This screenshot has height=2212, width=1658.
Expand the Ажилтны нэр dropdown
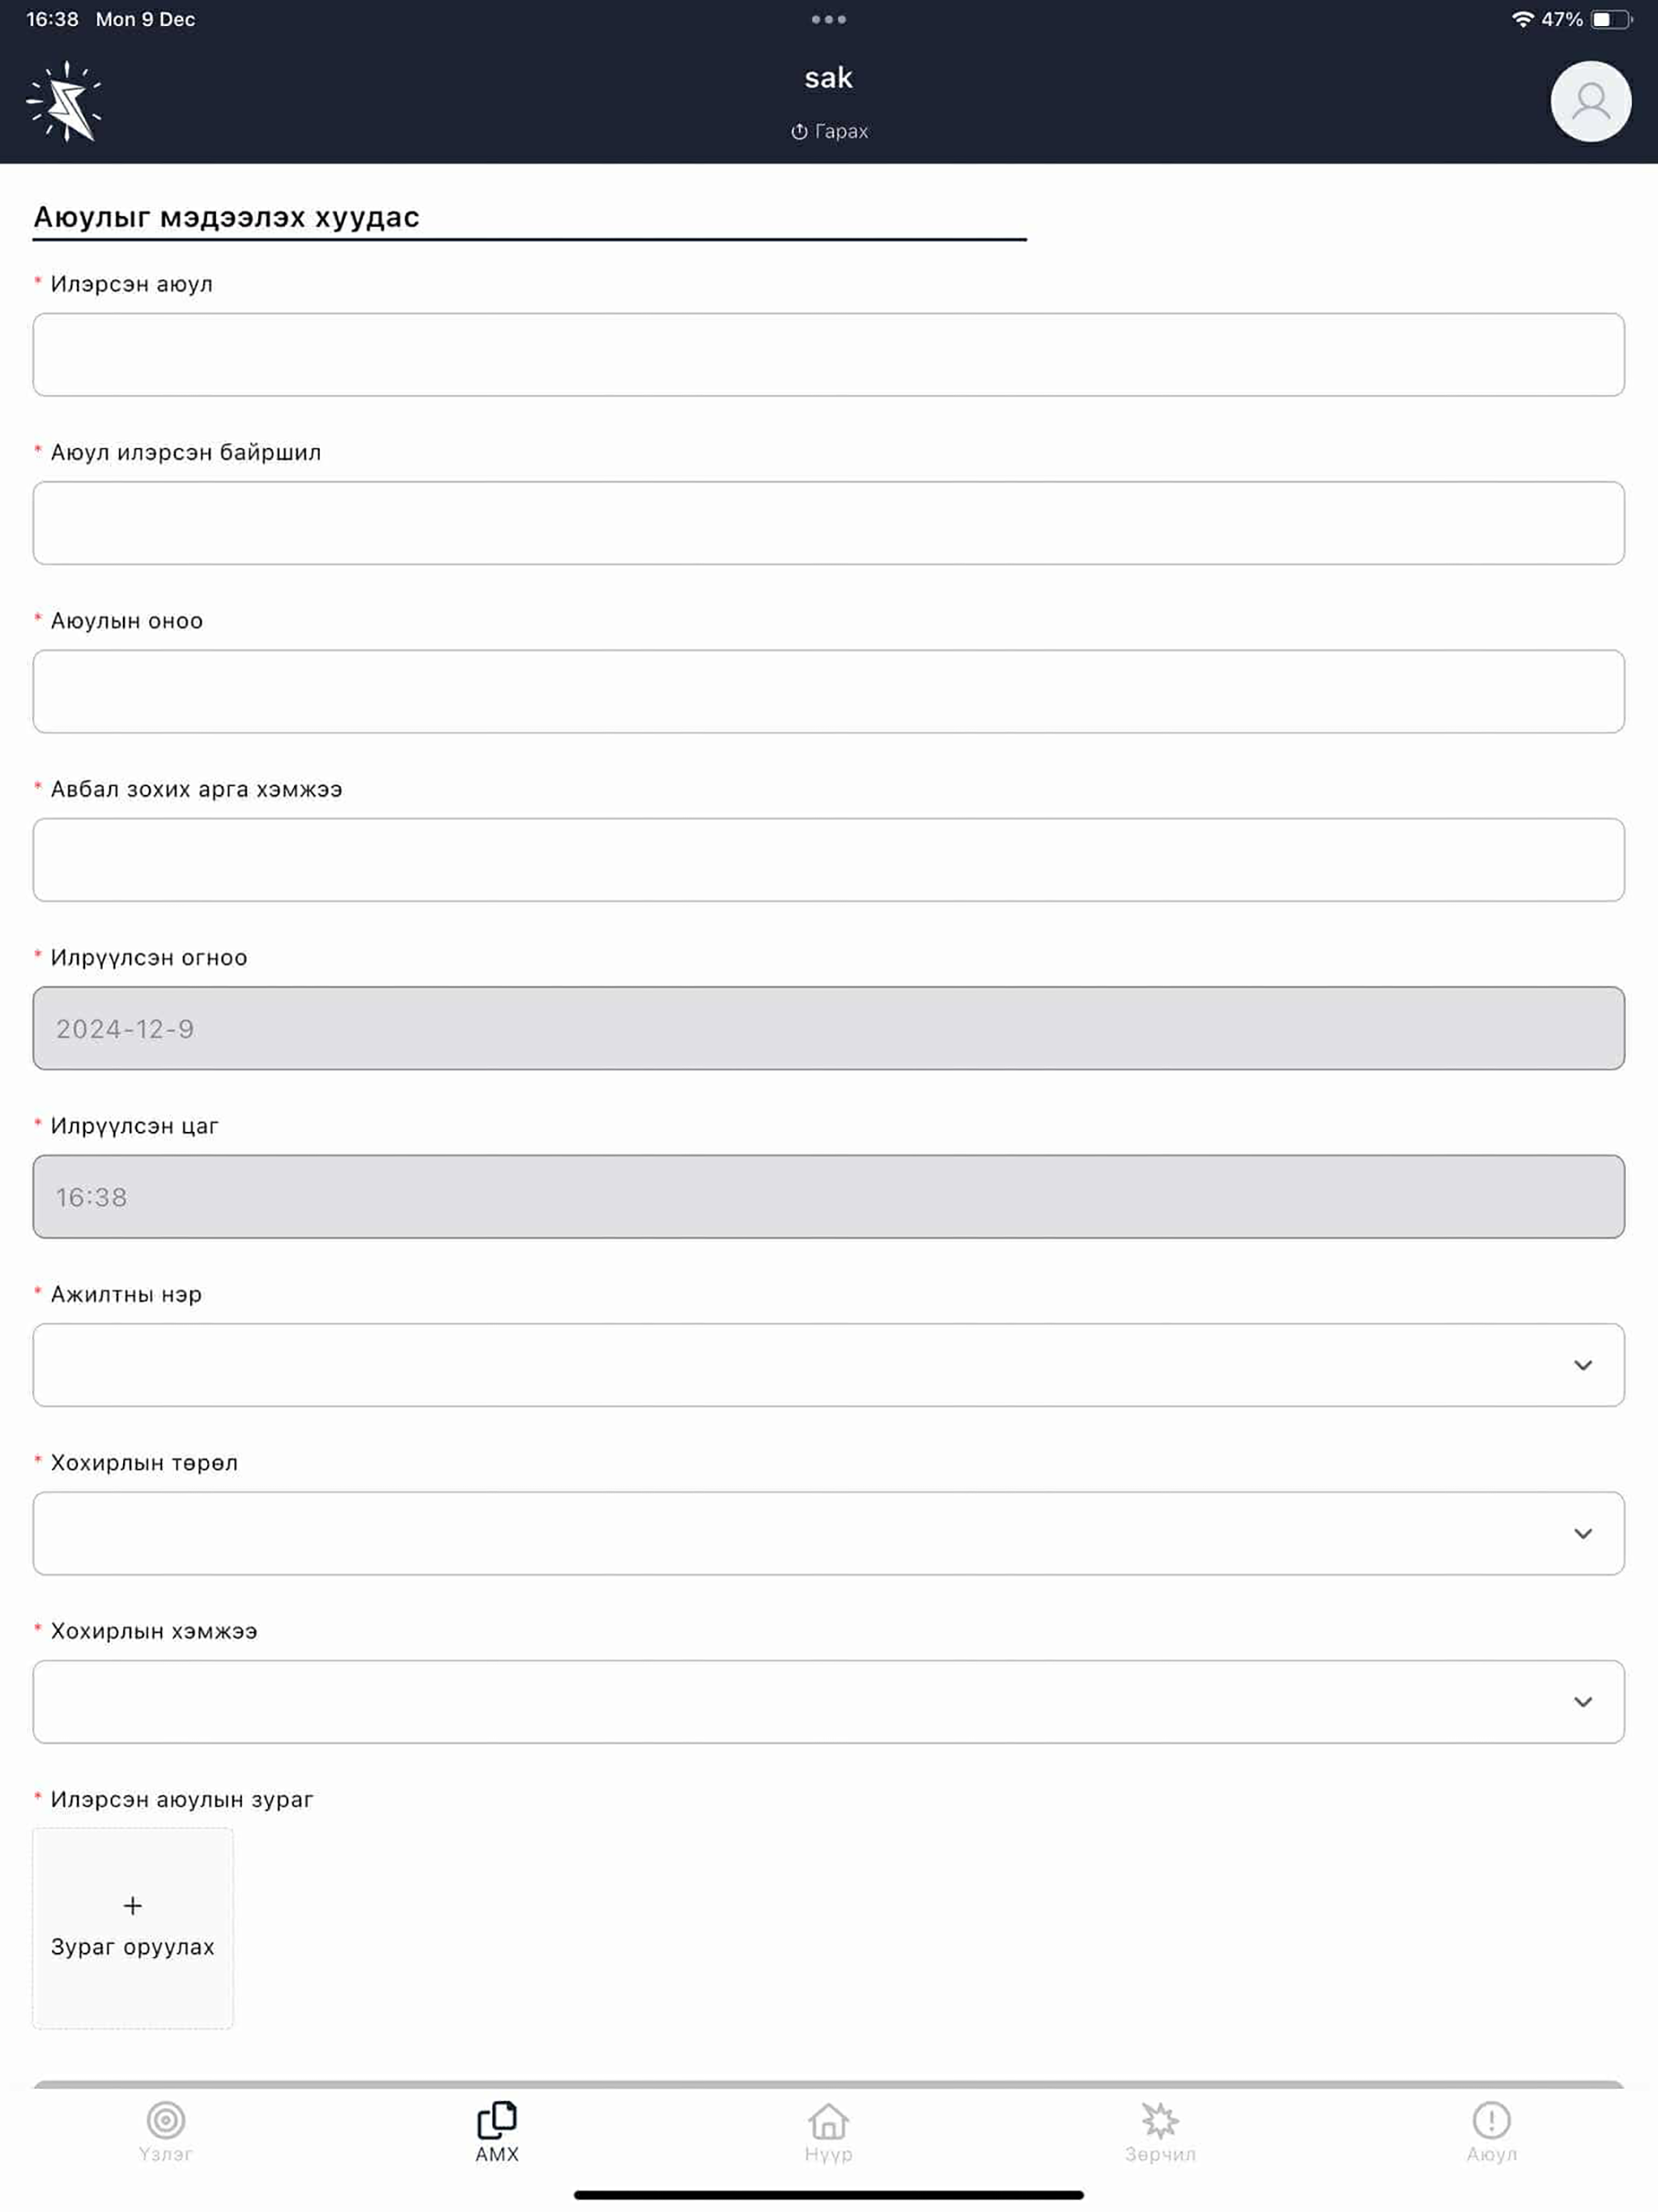click(828, 1364)
